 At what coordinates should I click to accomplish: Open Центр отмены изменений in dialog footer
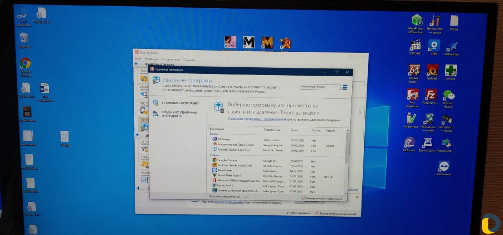click(322, 199)
